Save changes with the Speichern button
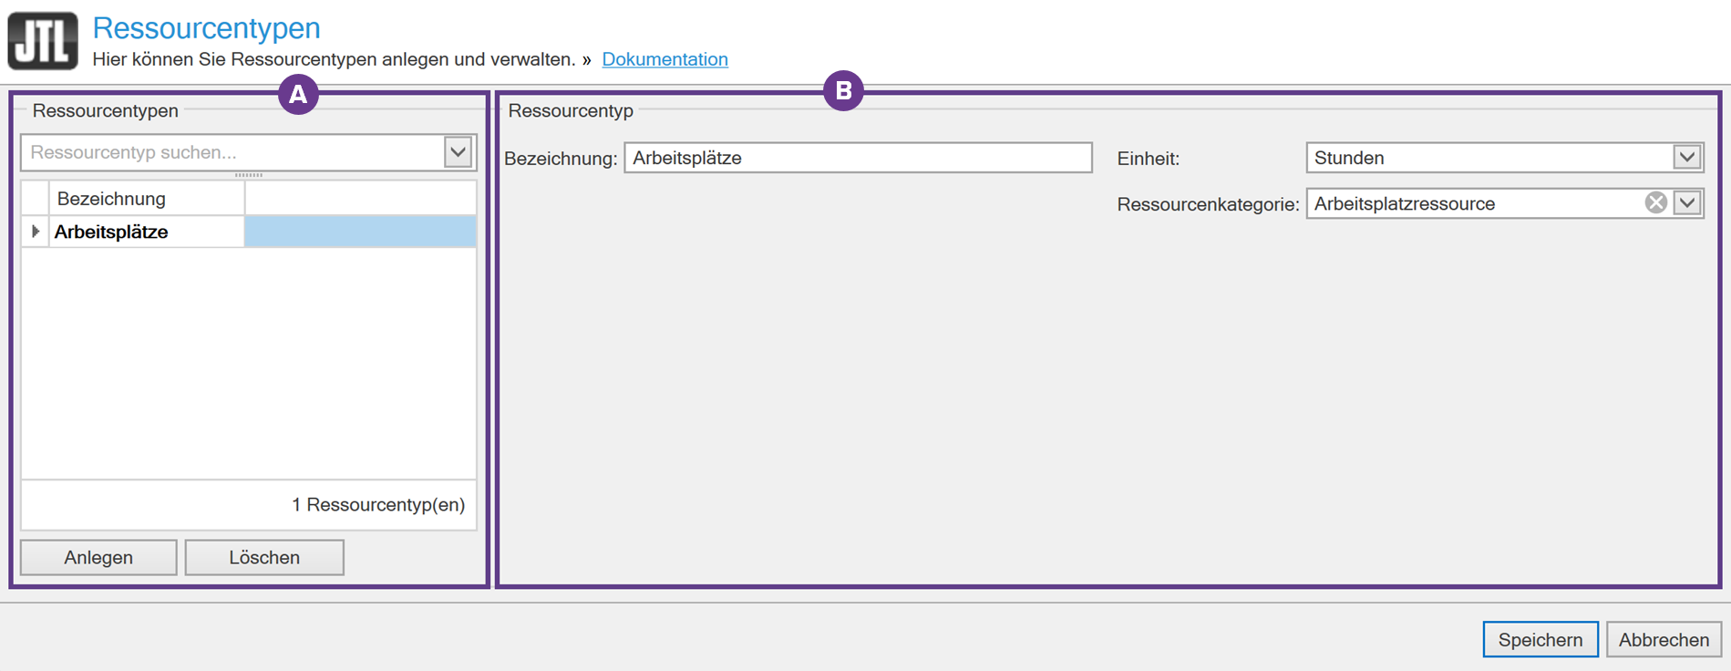Image resolution: width=1731 pixels, height=671 pixels. 1540,640
